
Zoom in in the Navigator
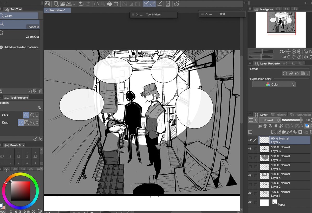[294, 51]
